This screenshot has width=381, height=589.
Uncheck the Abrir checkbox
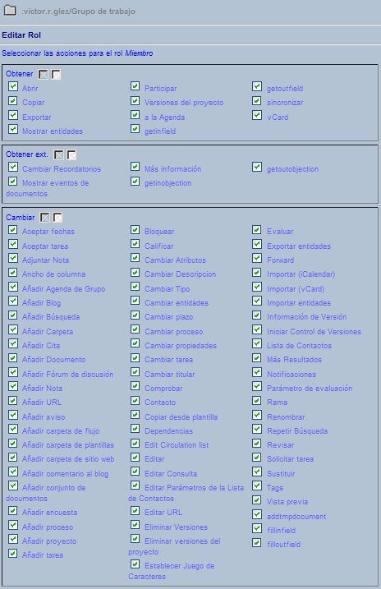pyautogui.click(x=13, y=86)
